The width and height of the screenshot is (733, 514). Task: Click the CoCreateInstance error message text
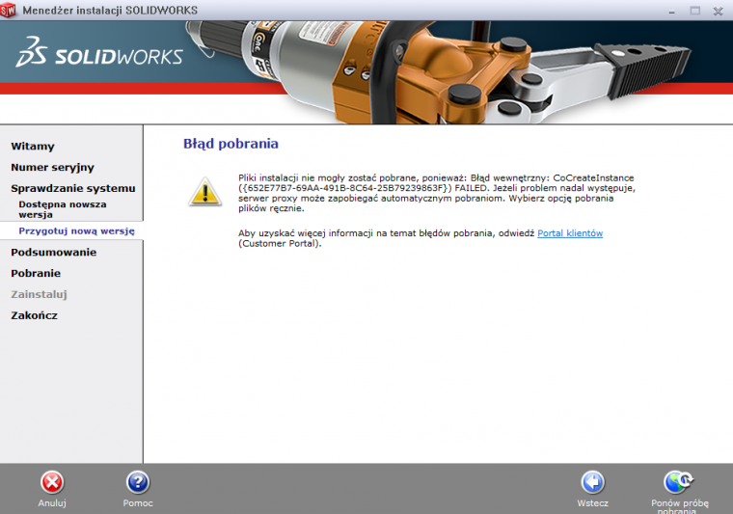point(437,193)
